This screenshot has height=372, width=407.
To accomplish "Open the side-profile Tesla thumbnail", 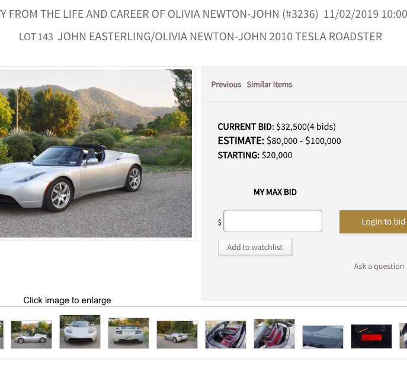I will [31, 334].
